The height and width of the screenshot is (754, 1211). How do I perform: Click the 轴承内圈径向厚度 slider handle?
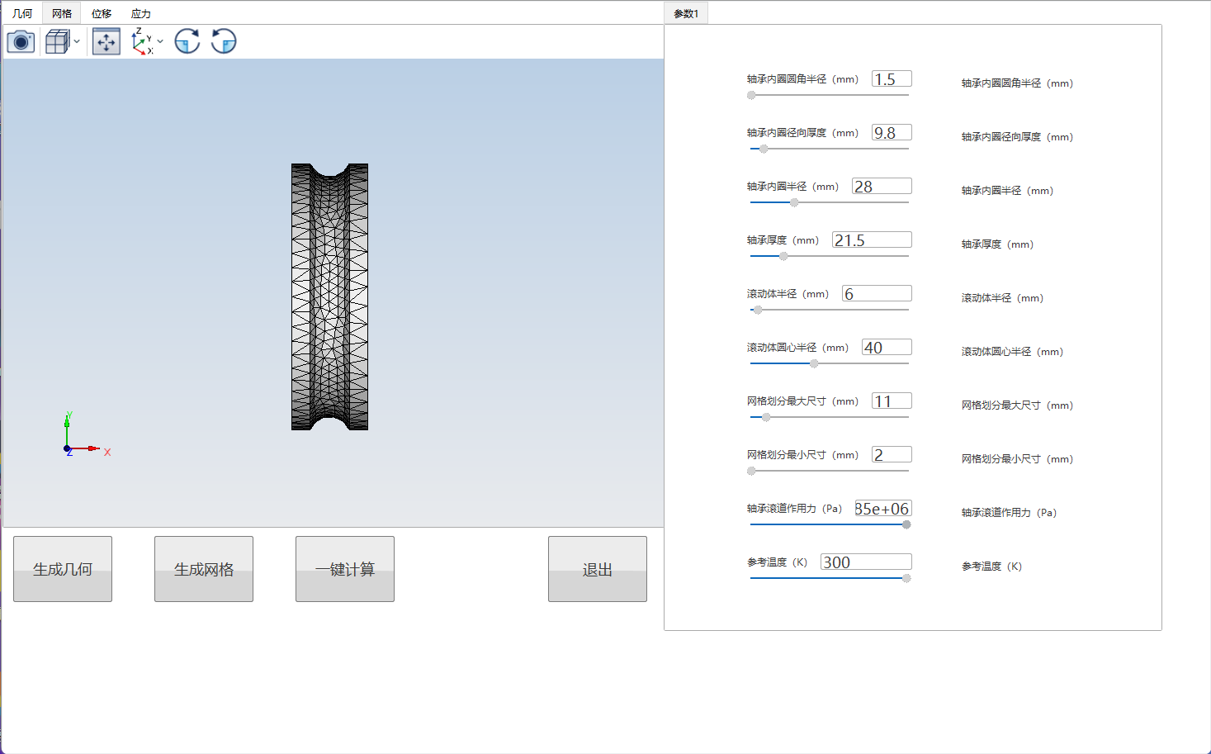coord(764,149)
